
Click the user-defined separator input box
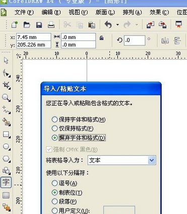[119, 210]
